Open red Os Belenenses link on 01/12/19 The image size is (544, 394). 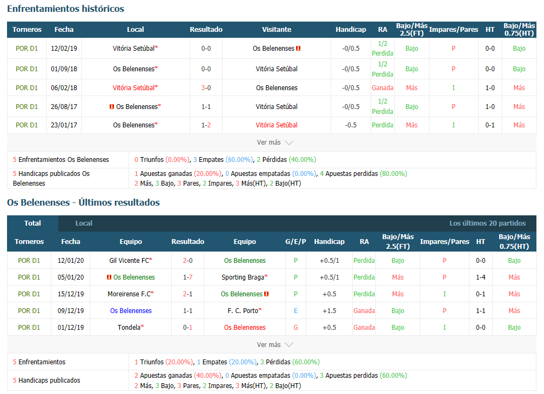point(245,328)
